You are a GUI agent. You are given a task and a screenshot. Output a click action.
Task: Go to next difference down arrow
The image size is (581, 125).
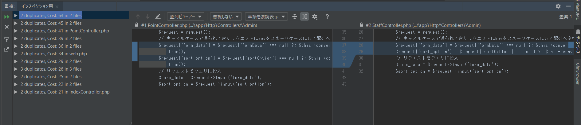point(148,17)
